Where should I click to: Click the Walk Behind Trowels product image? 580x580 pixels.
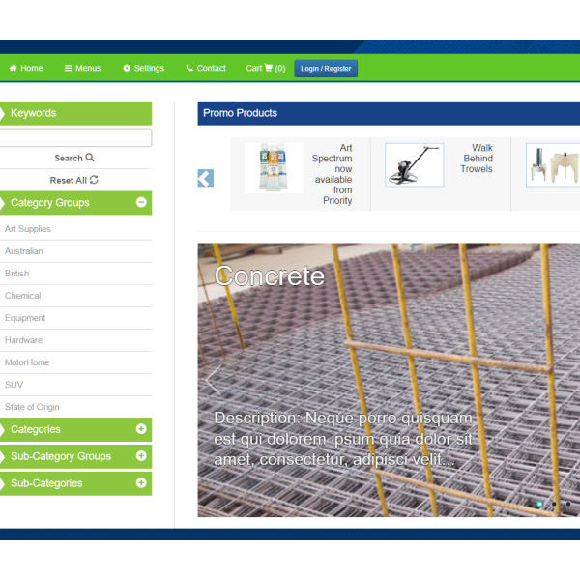point(414,165)
